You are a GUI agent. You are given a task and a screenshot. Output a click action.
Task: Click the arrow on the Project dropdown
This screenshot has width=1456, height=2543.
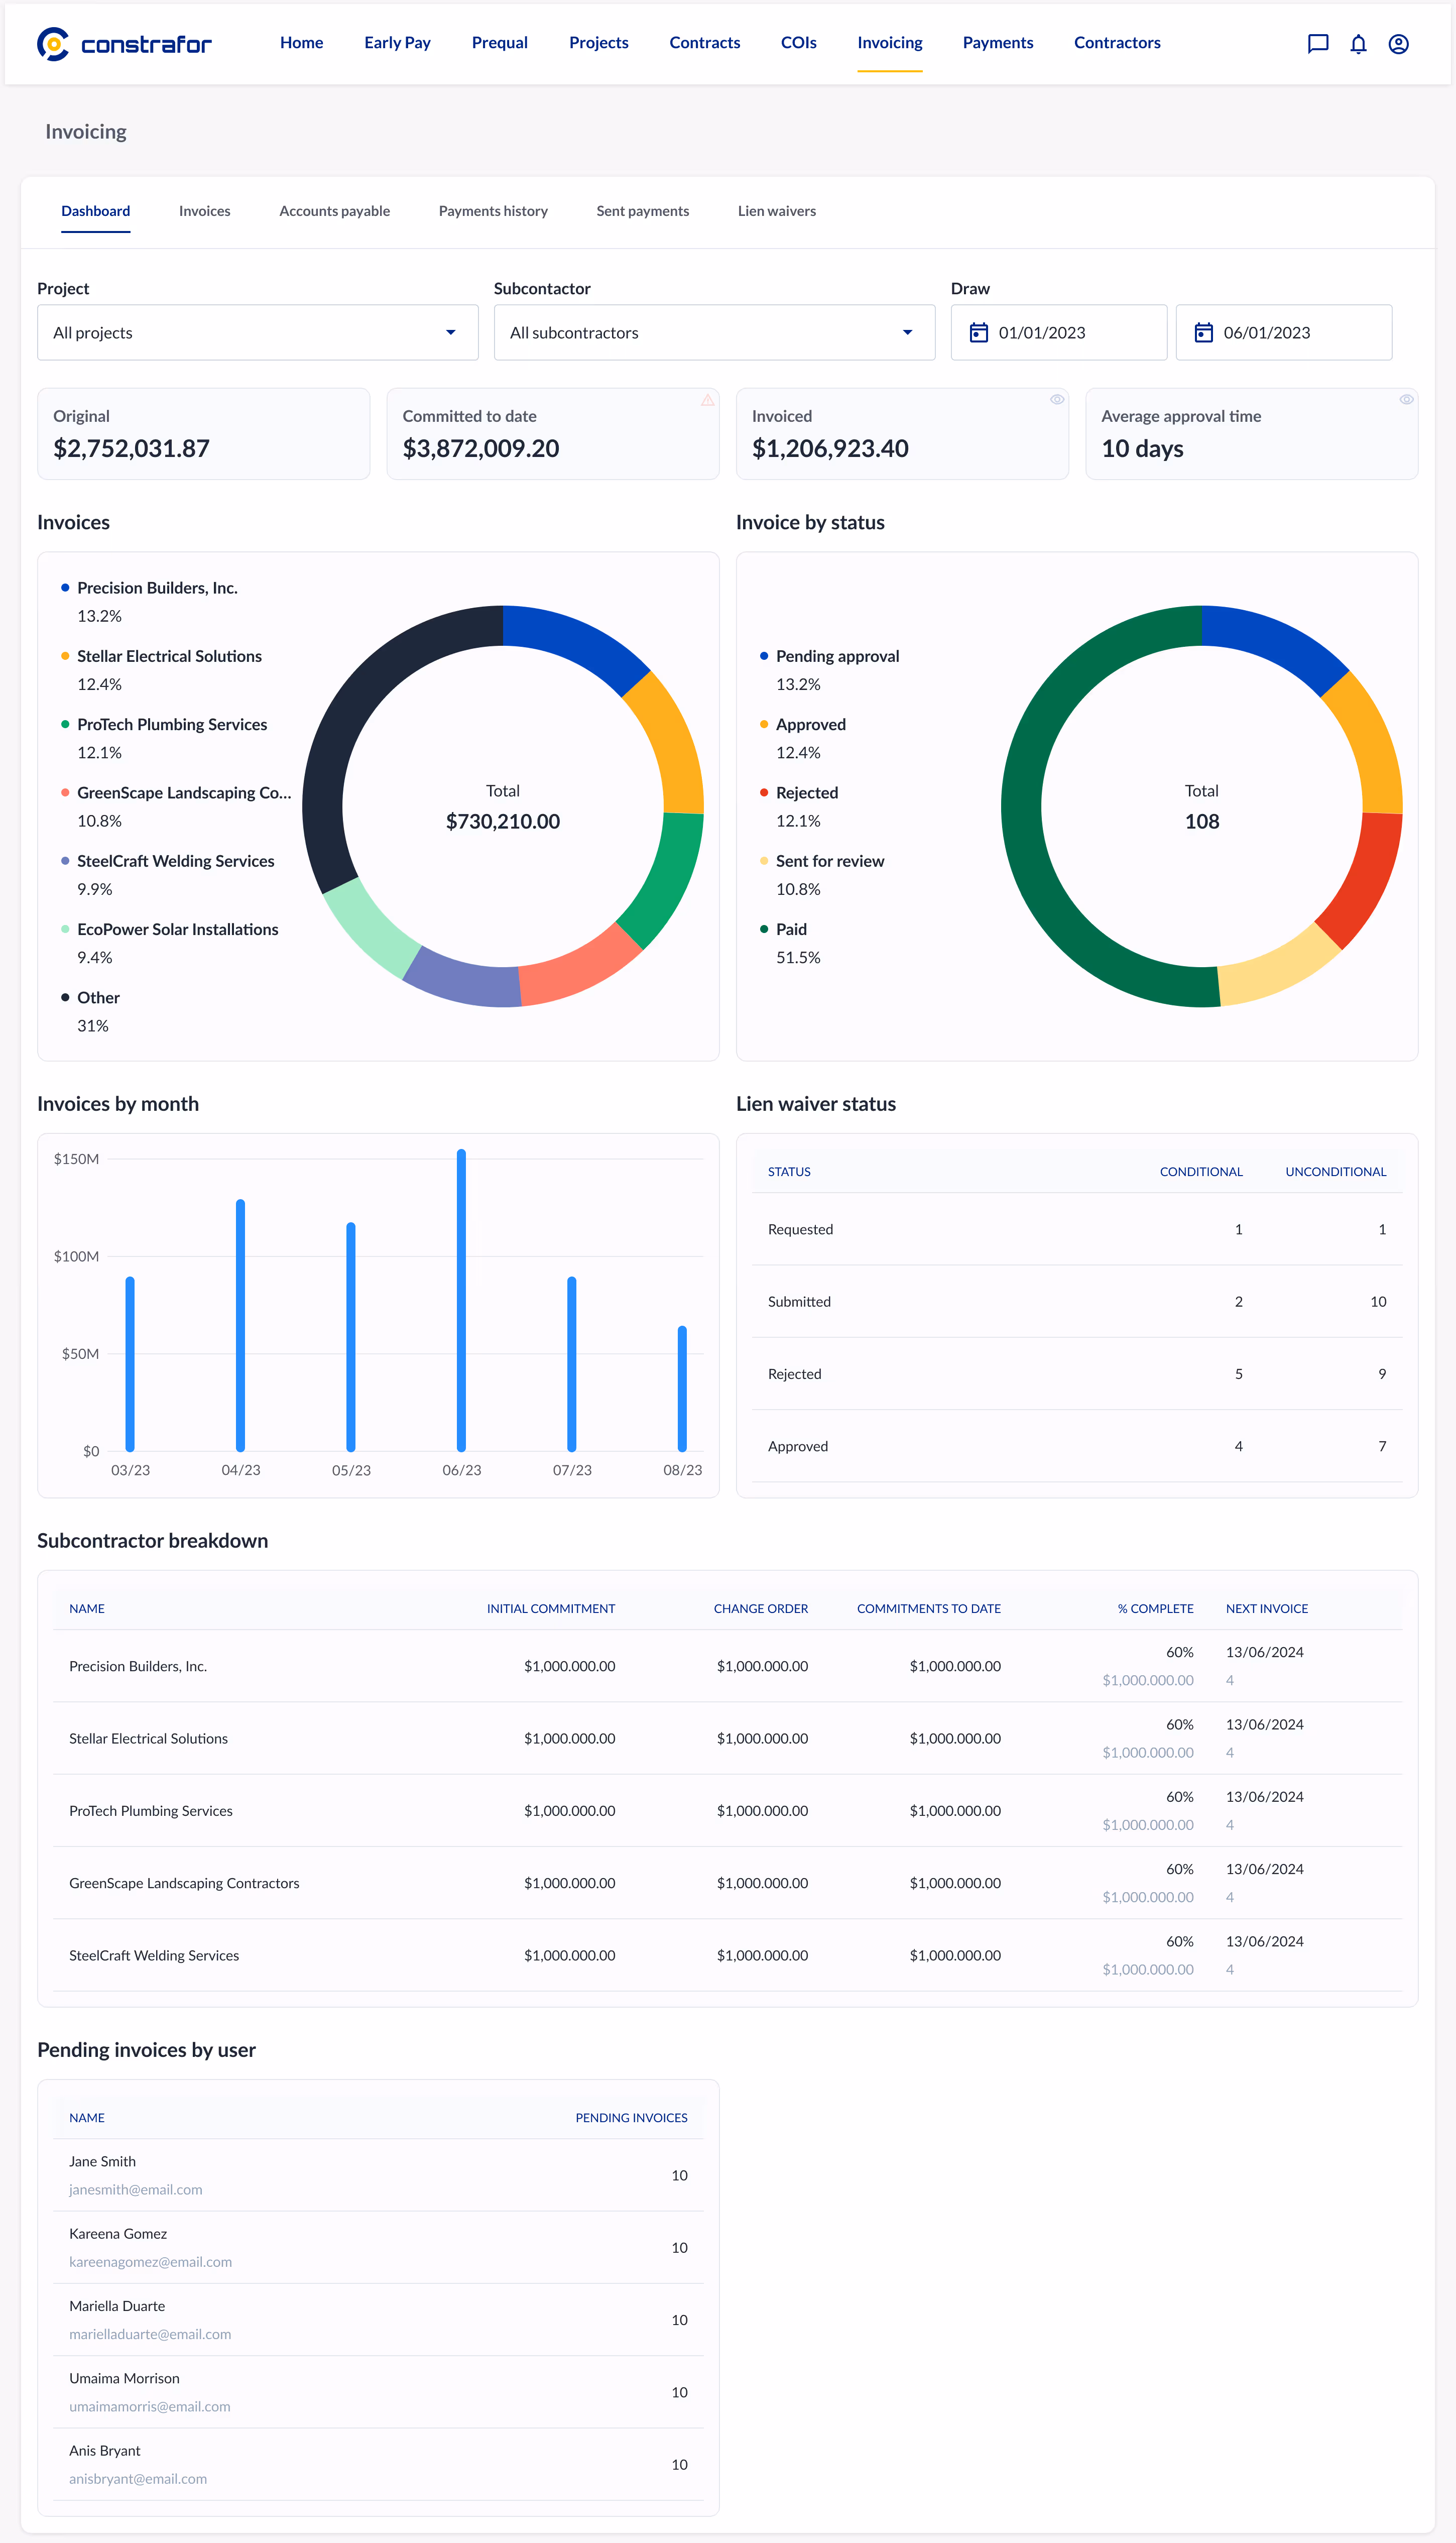pyautogui.click(x=450, y=332)
